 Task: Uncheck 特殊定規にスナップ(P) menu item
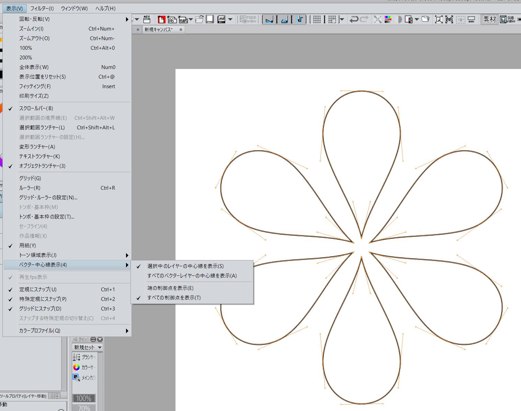click(x=67, y=299)
